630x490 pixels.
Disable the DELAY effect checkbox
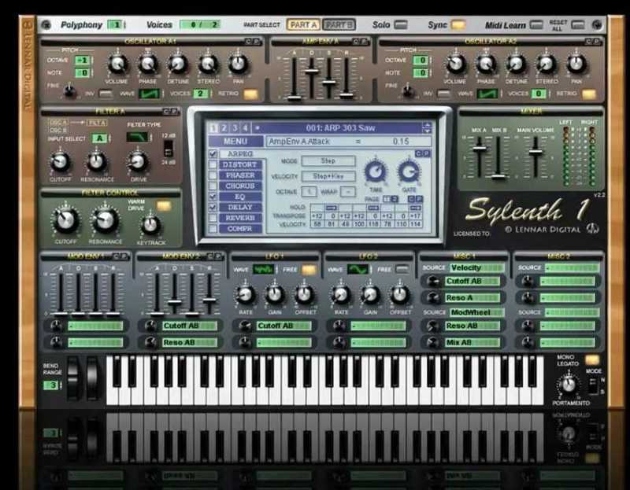(213, 208)
